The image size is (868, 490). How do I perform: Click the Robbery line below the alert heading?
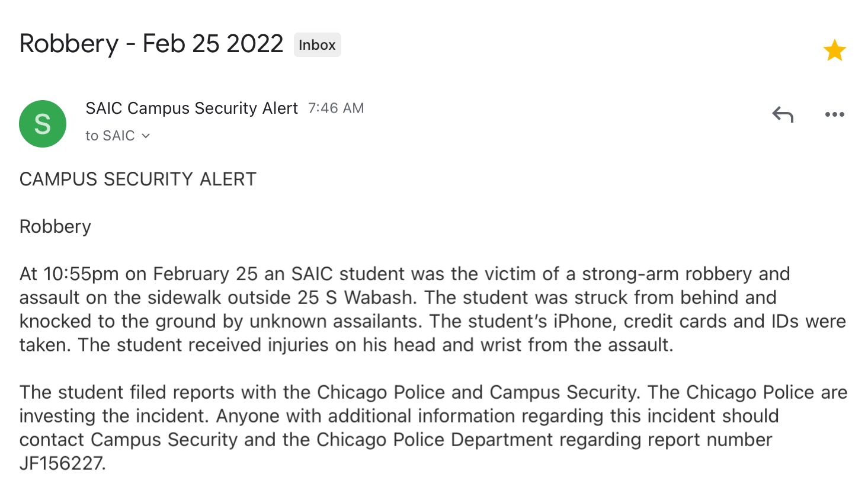55,226
